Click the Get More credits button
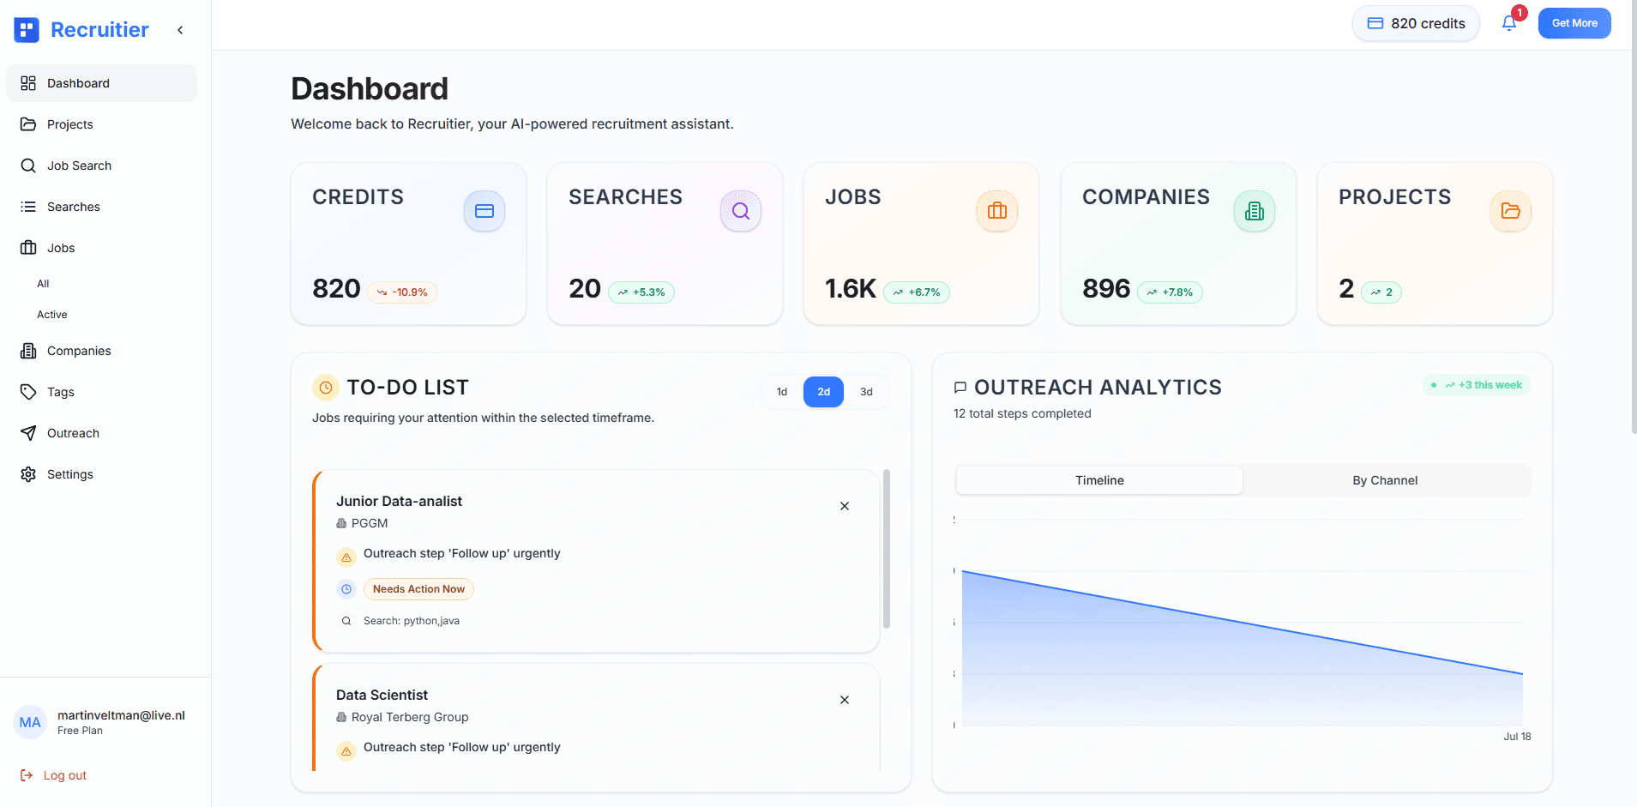This screenshot has width=1637, height=807. 1574,23
